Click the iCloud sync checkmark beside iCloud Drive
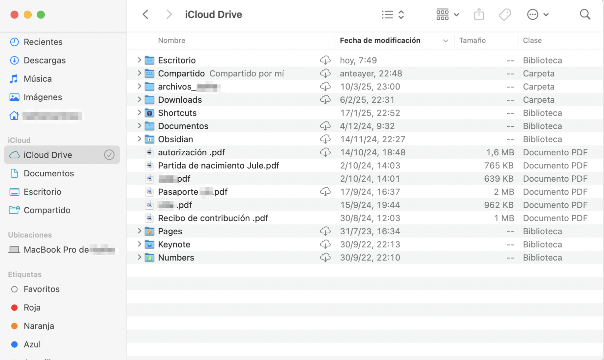Screen dimensions: 604x360 [x=109, y=155]
